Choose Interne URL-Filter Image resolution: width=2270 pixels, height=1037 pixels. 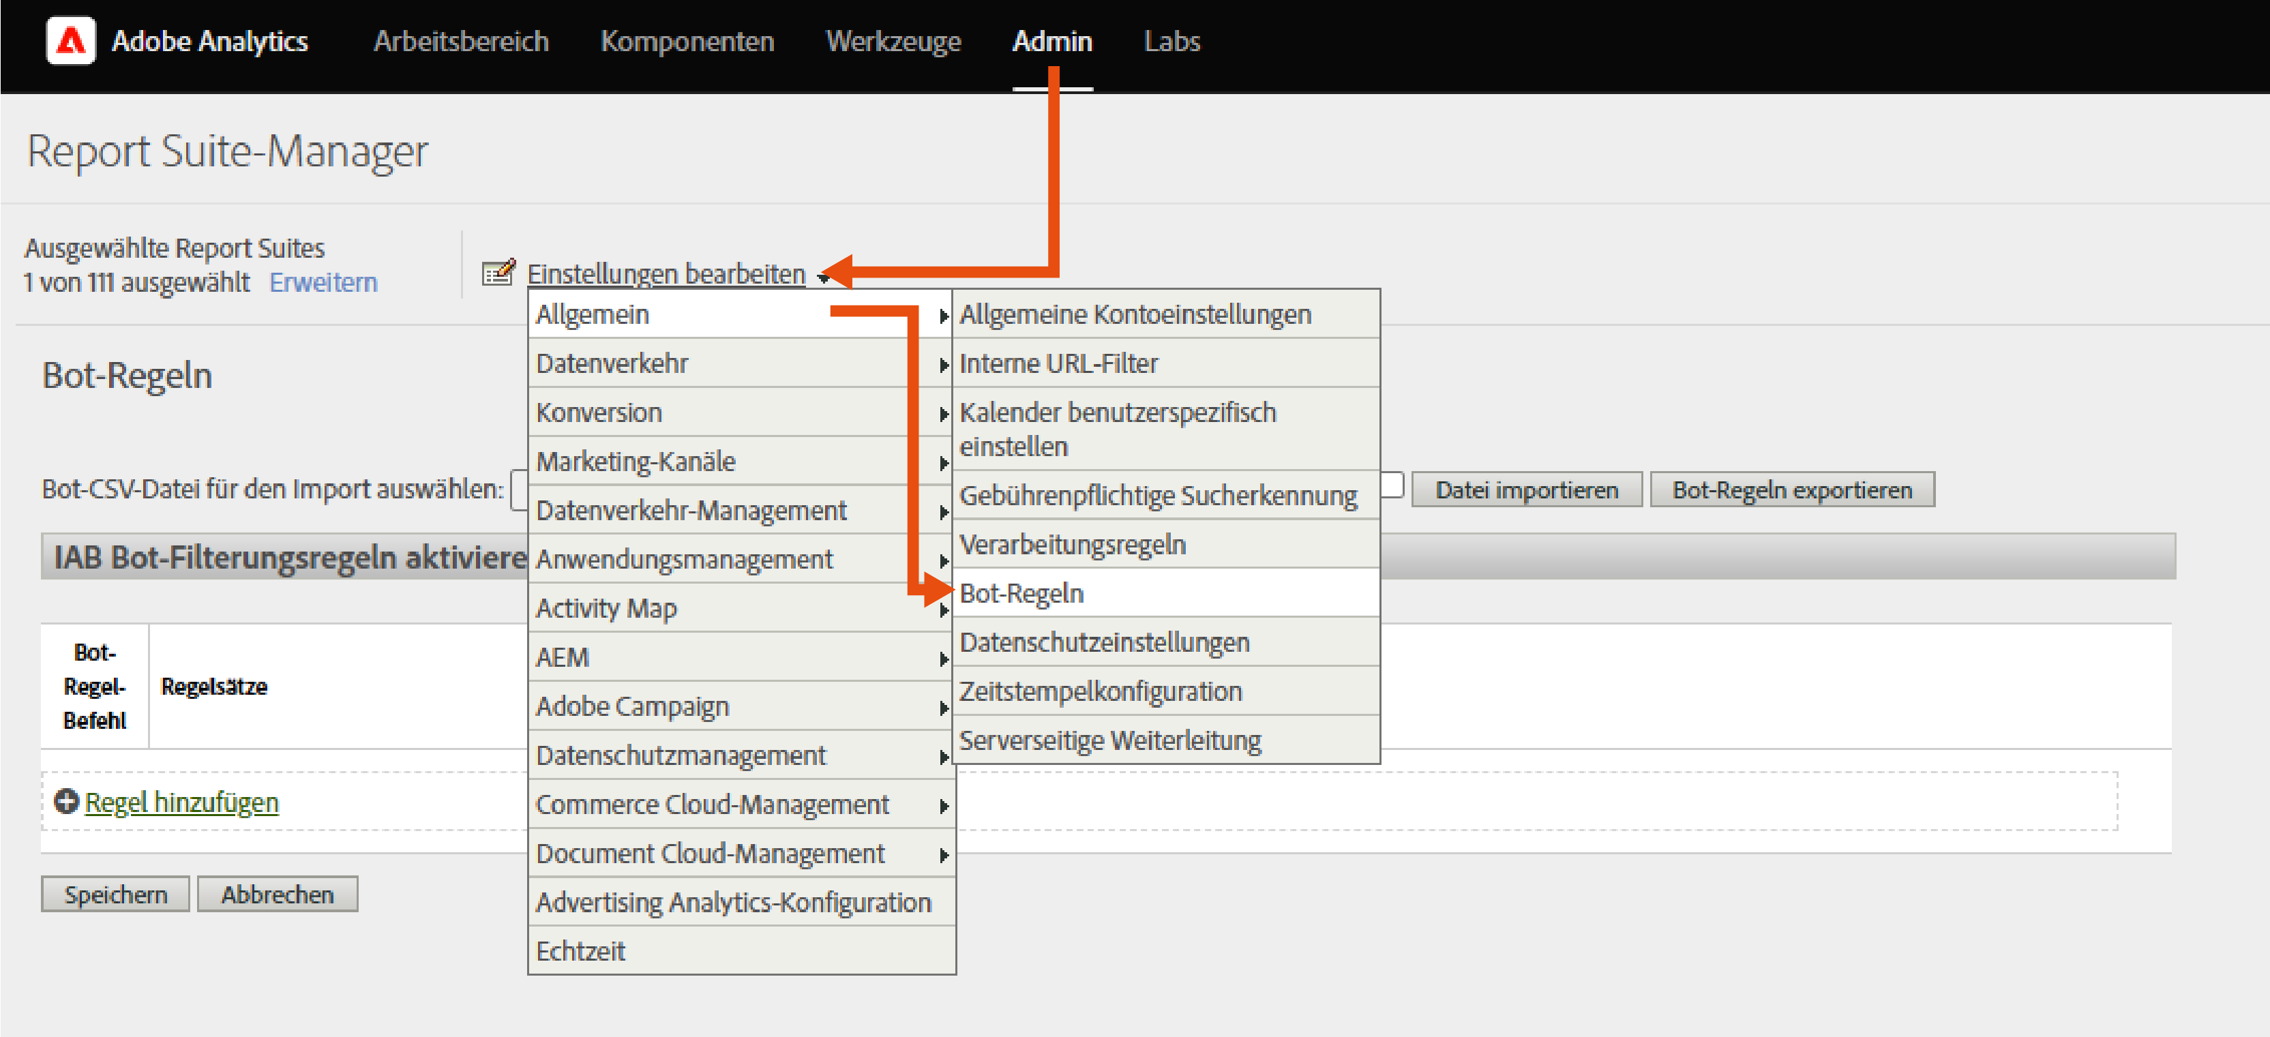pyautogui.click(x=1166, y=363)
